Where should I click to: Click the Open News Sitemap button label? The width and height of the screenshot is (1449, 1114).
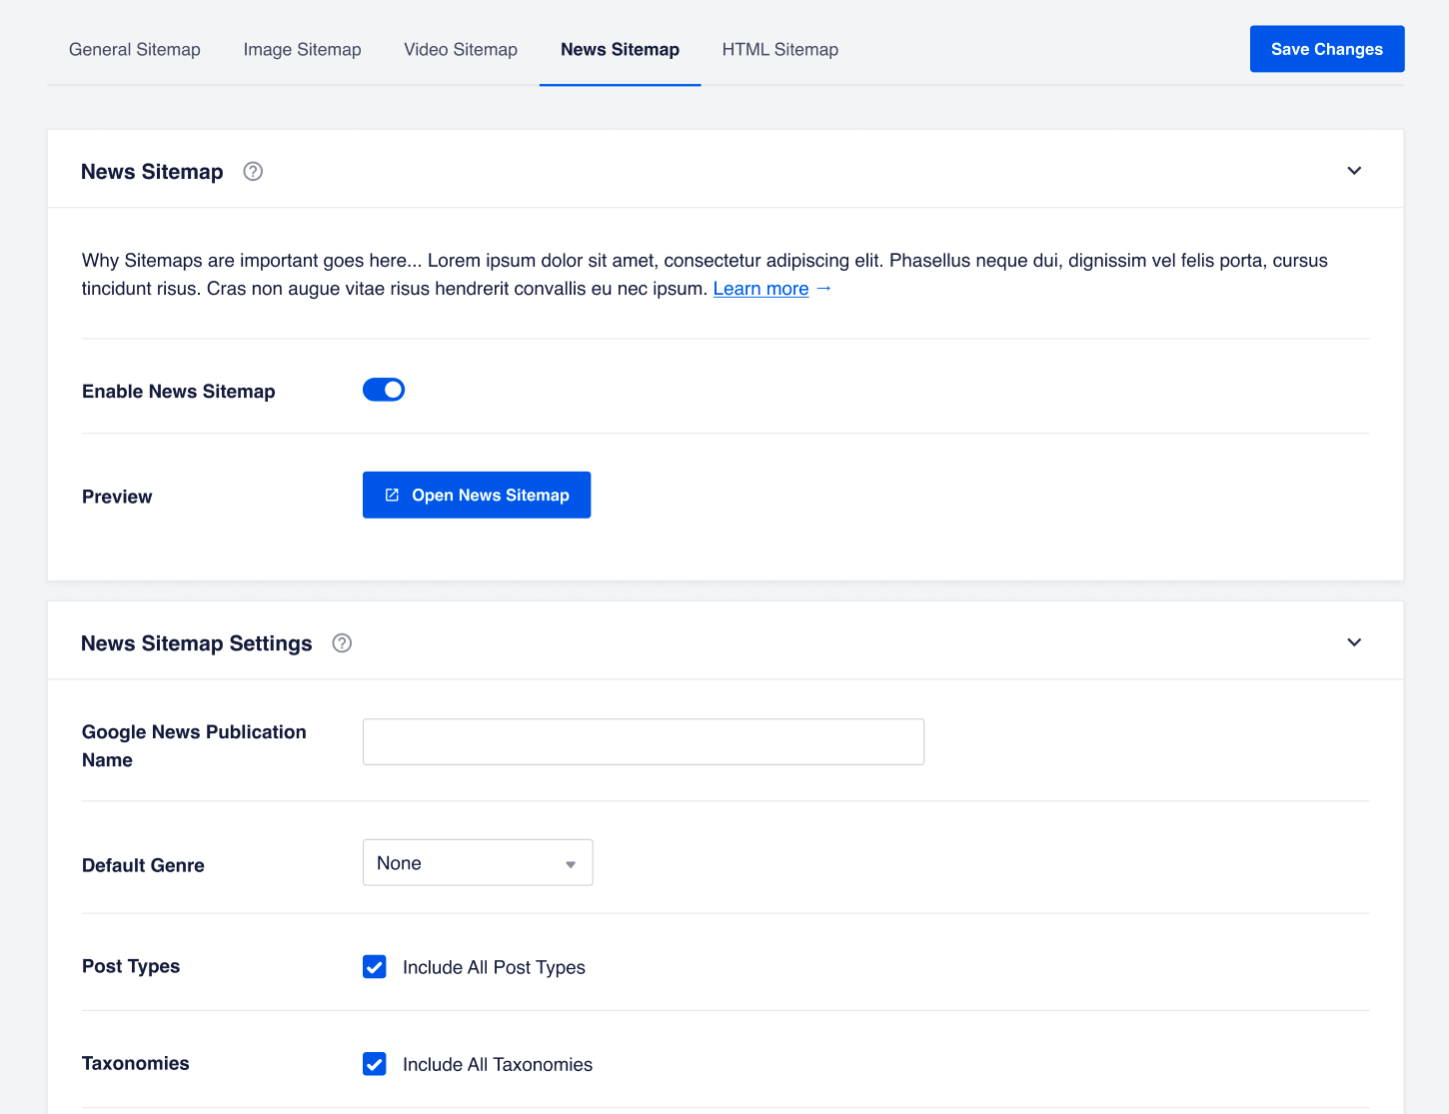[490, 496]
